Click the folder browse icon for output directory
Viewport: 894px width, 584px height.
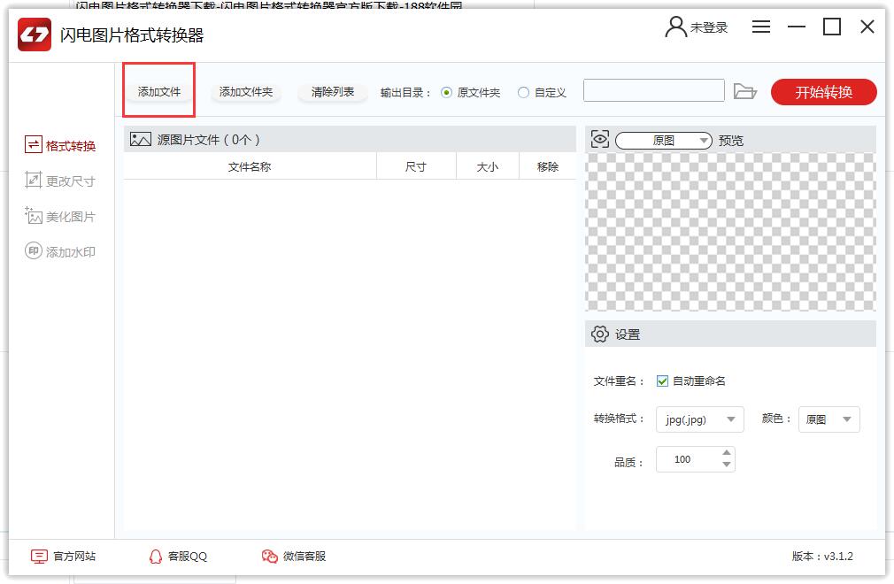[745, 91]
